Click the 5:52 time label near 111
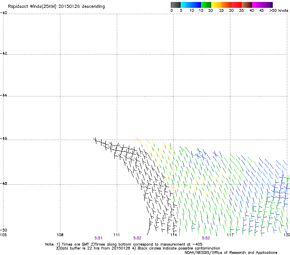 click(x=137, y=238)
